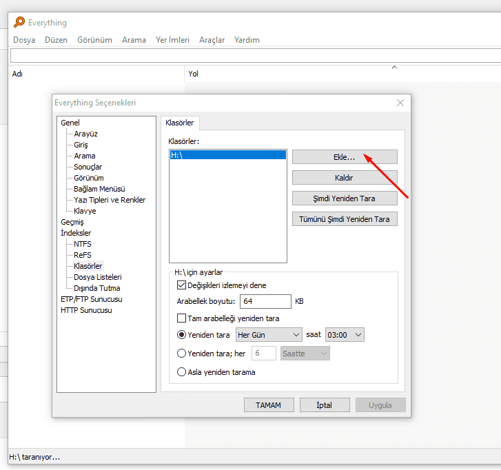
Task: Click the Arabellek boyutu input field
Action: pyautogui.click(x=265, y=301)
